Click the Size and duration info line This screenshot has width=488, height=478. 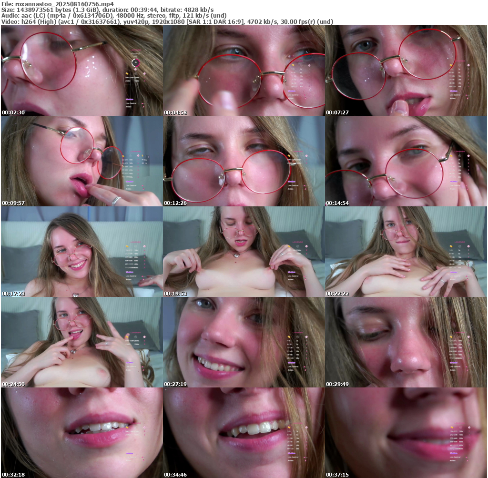[107, 10]
